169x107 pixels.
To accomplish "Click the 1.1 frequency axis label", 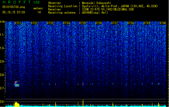I will 2,35.
